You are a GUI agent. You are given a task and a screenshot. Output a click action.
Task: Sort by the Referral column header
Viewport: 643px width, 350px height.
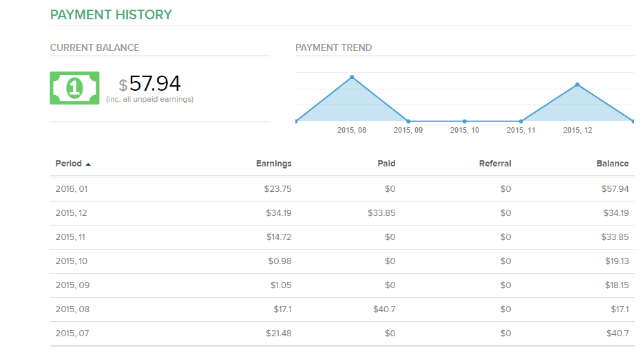coord(495,164)
